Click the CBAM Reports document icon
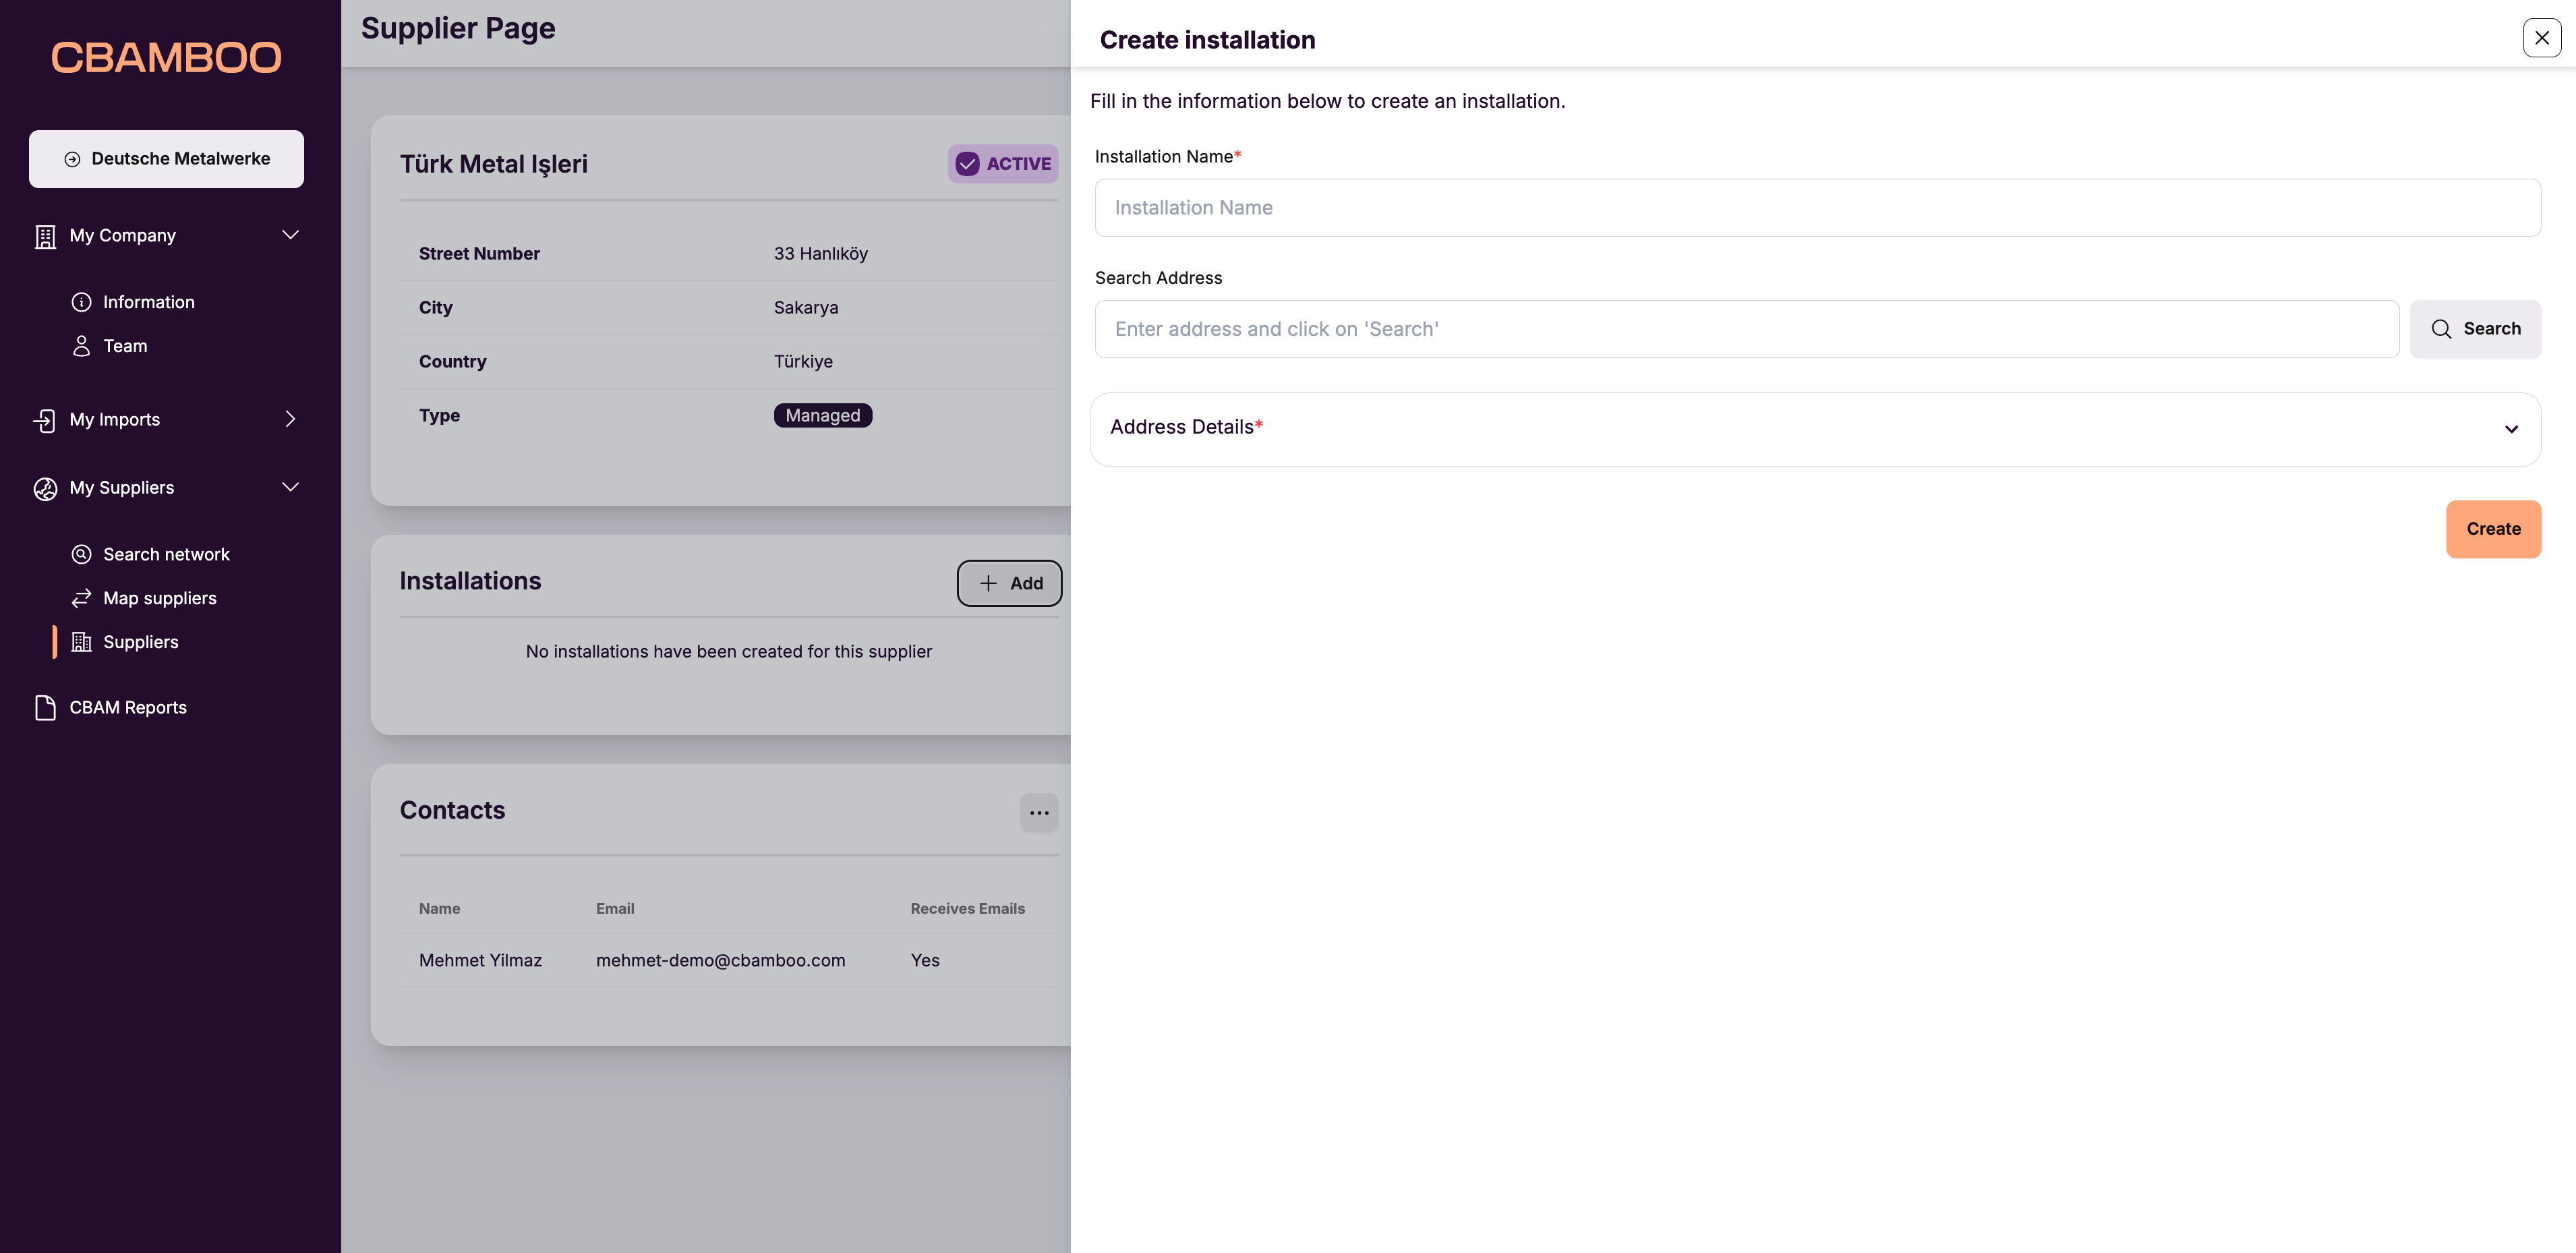 [x=45, y=707]
